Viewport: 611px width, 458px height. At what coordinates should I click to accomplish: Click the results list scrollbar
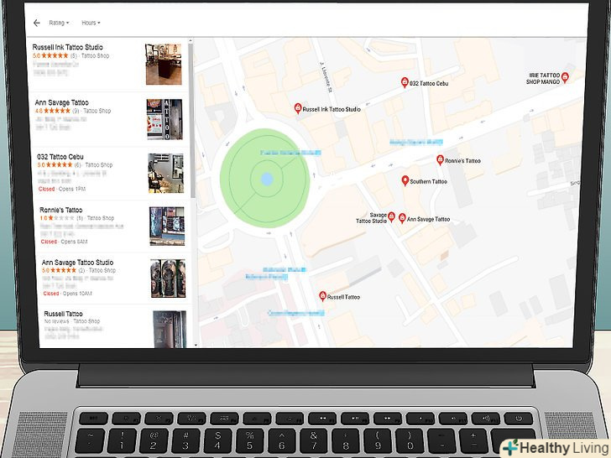click(x=191, y=121)
